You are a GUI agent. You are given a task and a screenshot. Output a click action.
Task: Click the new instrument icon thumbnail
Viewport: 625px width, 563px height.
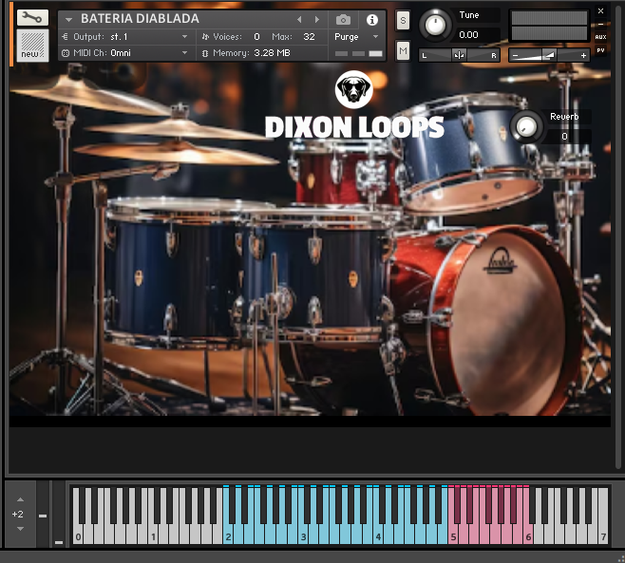click(31, 47)
